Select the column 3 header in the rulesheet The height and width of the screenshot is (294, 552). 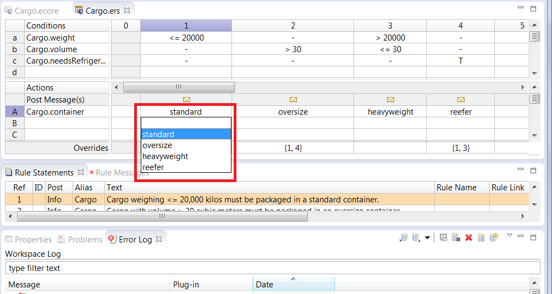pyautogui.click(x=390, y=26)
